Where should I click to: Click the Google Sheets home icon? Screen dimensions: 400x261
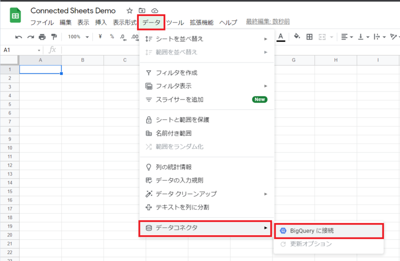click(x=15, y=15)
